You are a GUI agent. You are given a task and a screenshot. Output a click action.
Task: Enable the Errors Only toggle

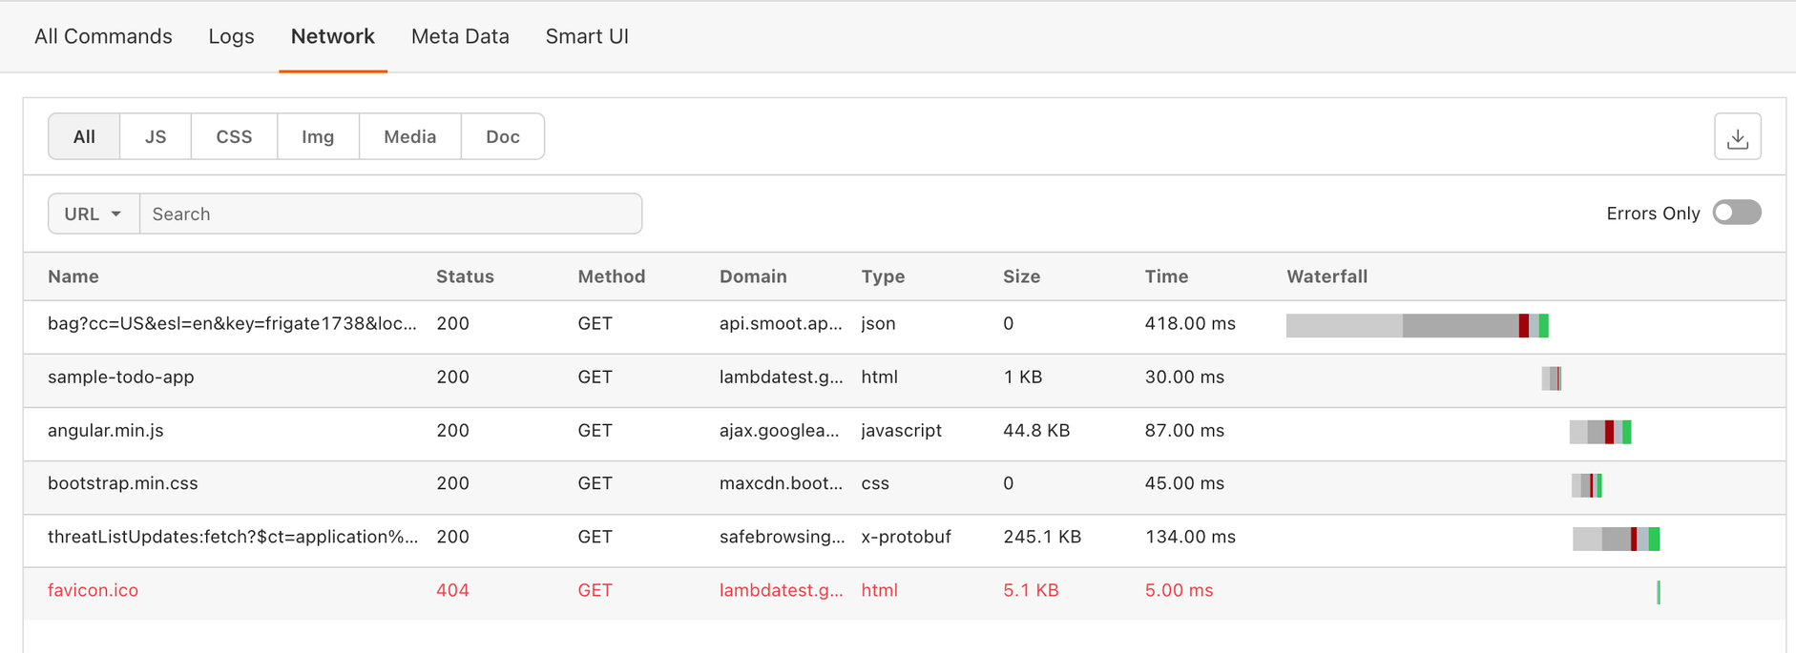(x=1736, y=213)
